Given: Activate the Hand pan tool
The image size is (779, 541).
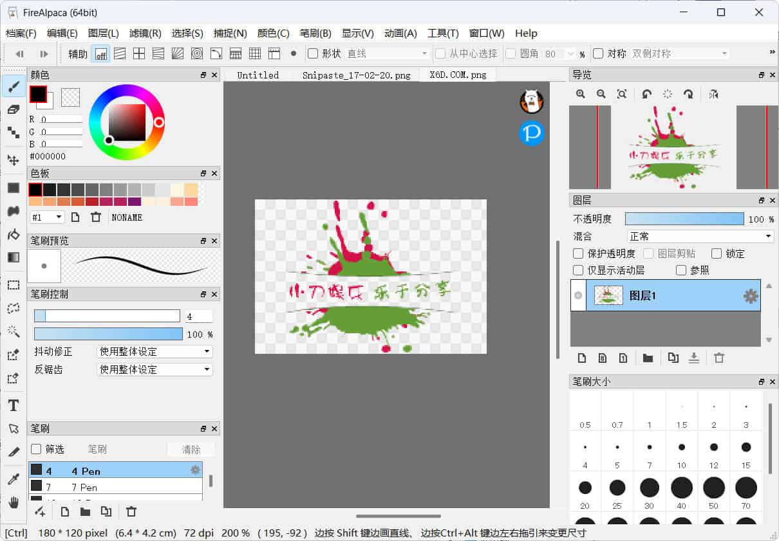Looking at the screenshot, I should (x=13, y=502).
